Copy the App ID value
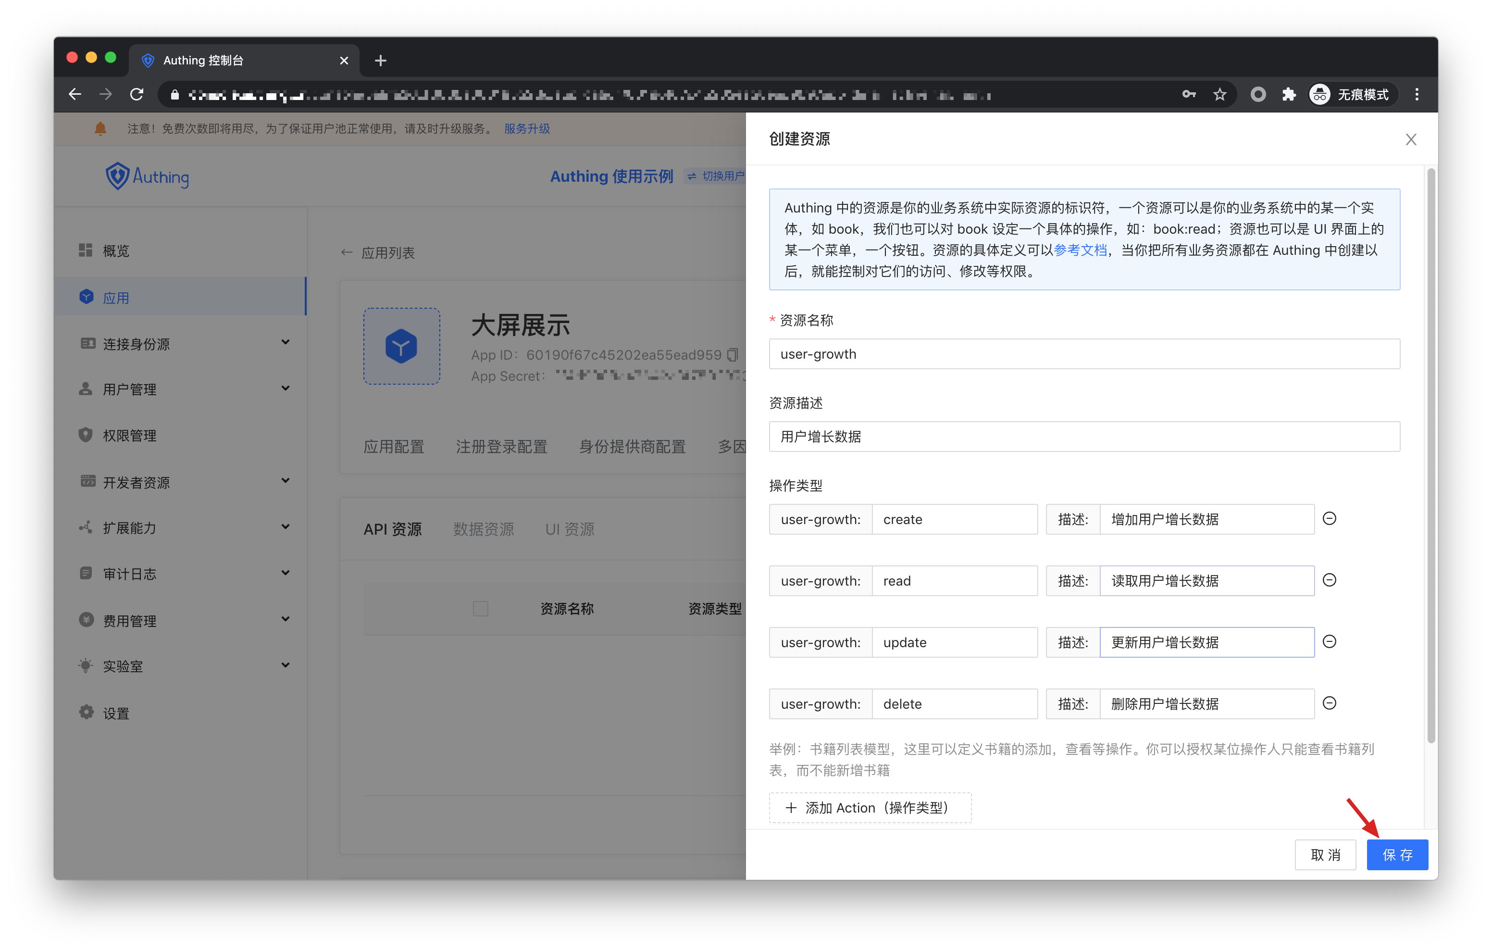This screenshot has height=951, width=1492. [x=733, y=355]
